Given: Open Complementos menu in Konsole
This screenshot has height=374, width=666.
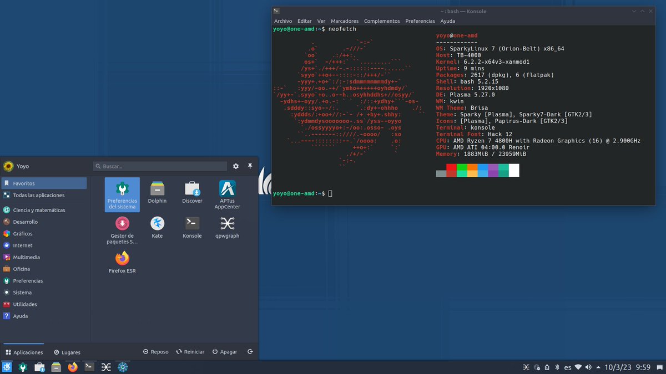Looking at the screenshot, I should coord(382,21).
